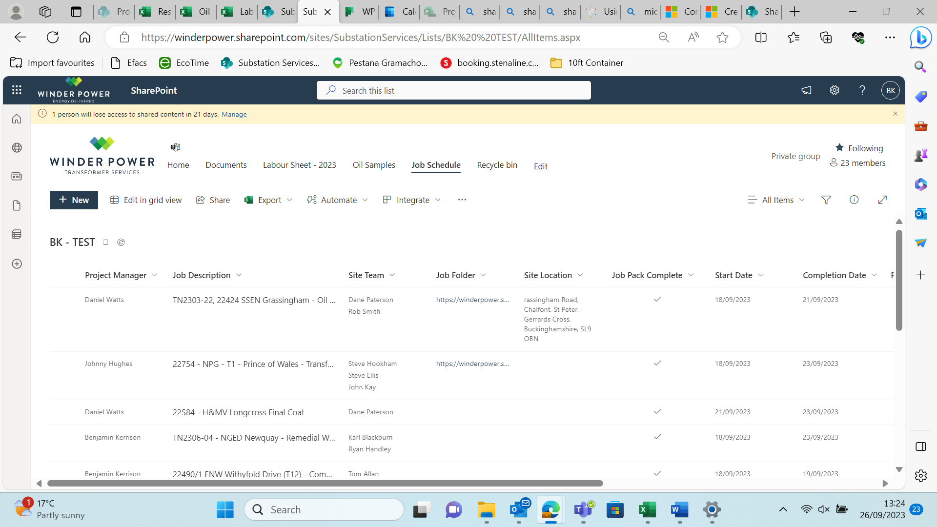The image size is (937, 527).
Task: Open Site Team column menu
Action: coord(392,275)
